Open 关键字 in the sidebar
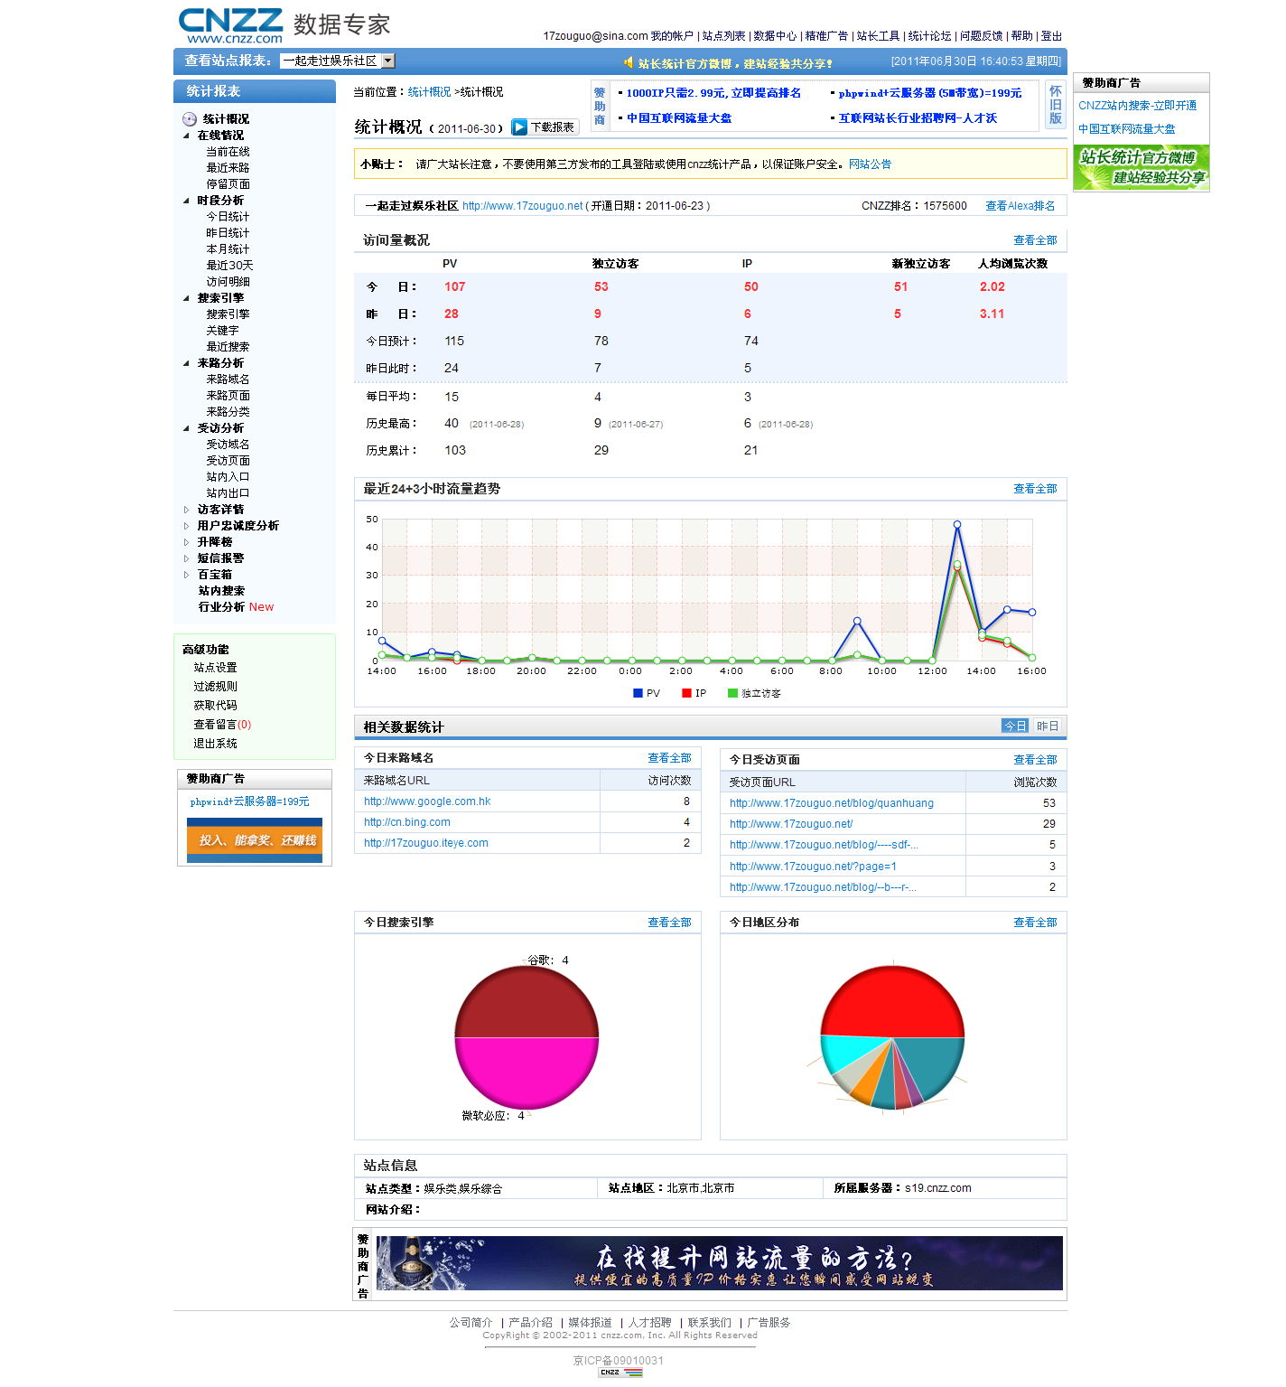This screenshot has height=1387, width=1286. 222,331
